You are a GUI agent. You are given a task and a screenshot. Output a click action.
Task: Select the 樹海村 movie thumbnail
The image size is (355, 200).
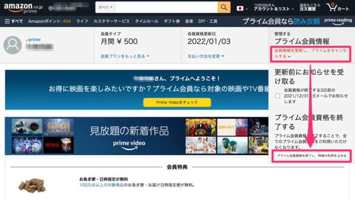point(58,145)
